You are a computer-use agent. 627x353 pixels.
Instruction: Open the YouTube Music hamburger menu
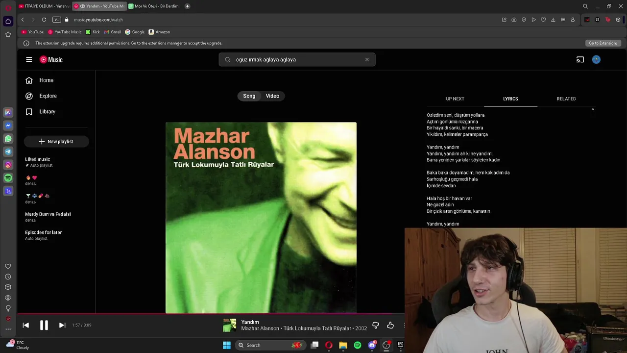pos(29,59)
